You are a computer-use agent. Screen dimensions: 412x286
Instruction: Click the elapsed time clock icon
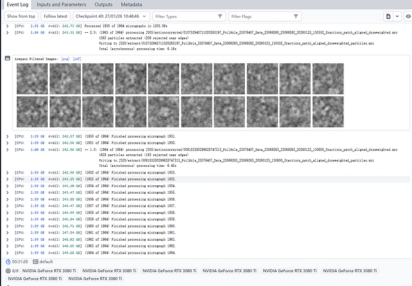(x=8, y=262)
